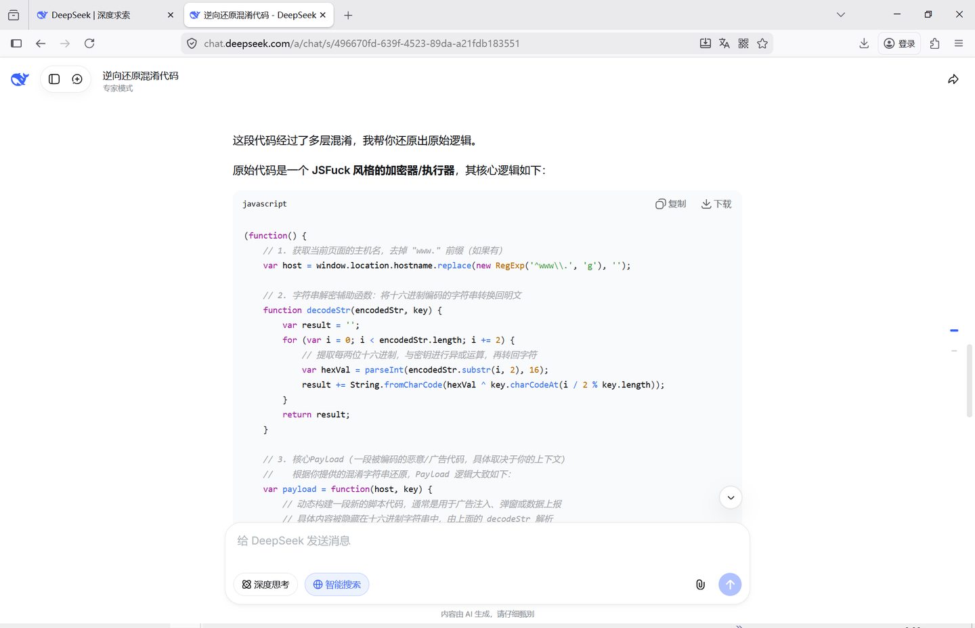Expand the list all tabs dropdown
Image resolution: width=975 pixels, height=628 pixels.
pyautogui.click(x=841, y=15)
